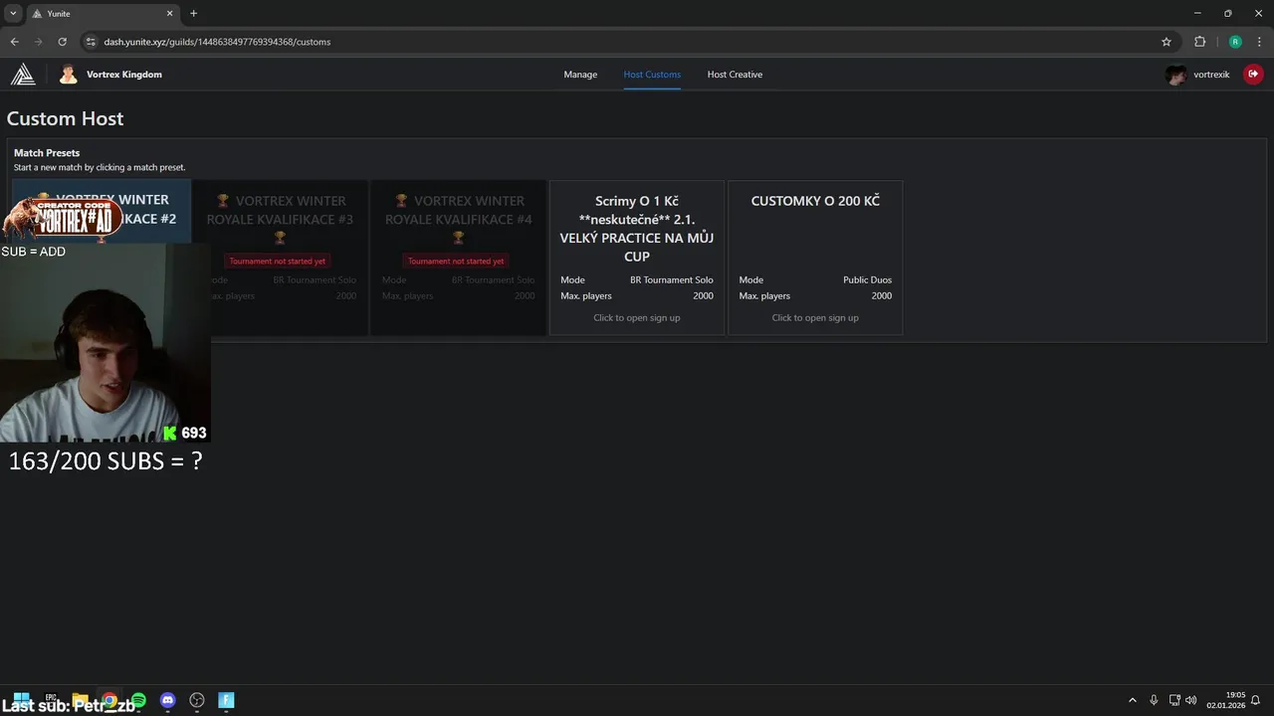
Task: Bookmark this page with the star icon
Action: pyautogui.click(x=1167, y=42)
